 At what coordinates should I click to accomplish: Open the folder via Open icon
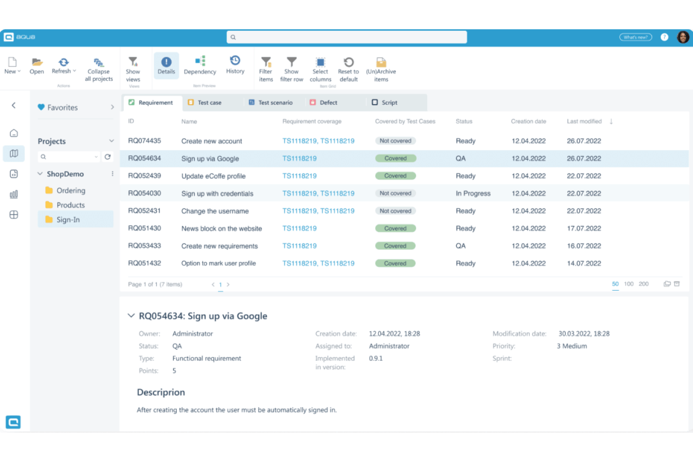coord(37,62)
